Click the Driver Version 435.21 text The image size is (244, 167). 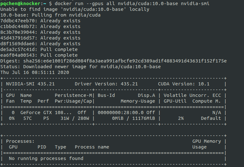pyautogui.click(x=106, y=84)
